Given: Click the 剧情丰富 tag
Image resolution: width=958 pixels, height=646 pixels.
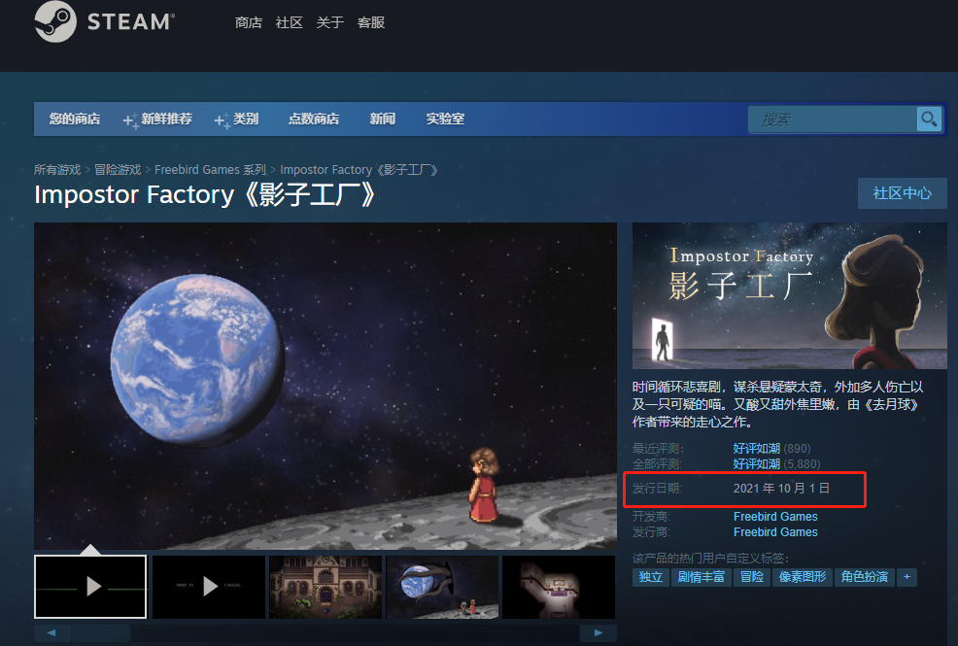Looking at the screenshot, I should [x=701, y=577].
